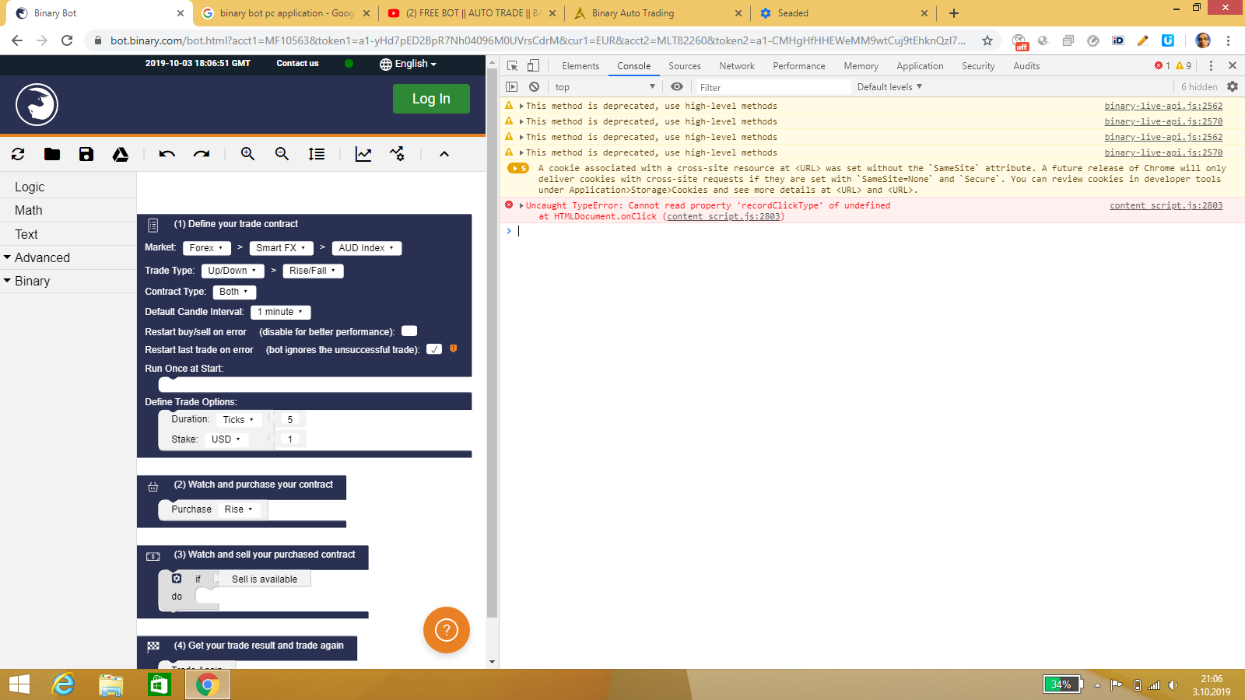Click the Binary Bot logo
The height and width of the screenshot is (700, 1245).
[37, 104]
